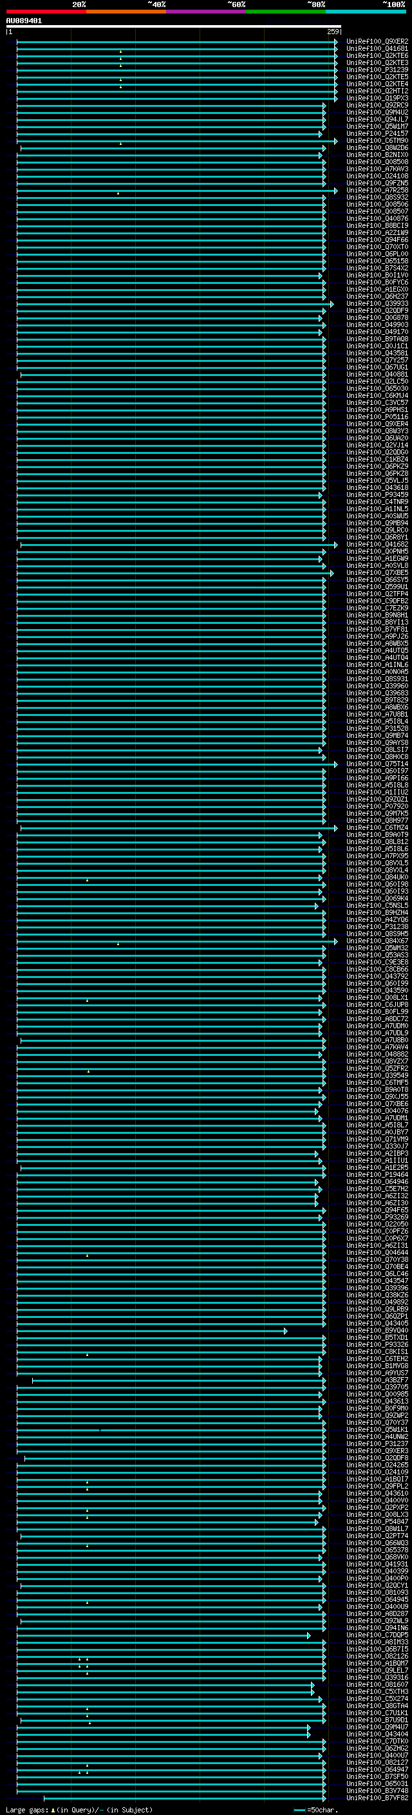Select label UniRef100_C6TM90
This screenshot has width=412, height=1815.
pos(377,141)
